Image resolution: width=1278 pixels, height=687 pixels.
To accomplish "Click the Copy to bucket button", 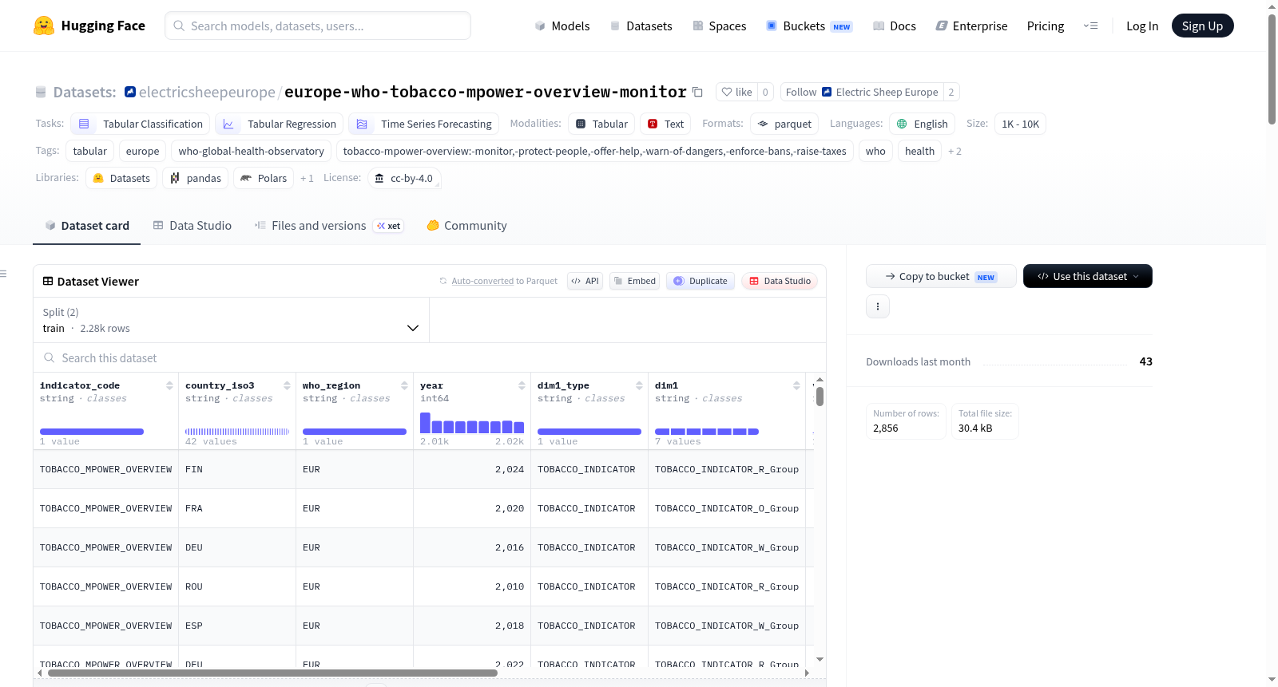I will (941, 276).
